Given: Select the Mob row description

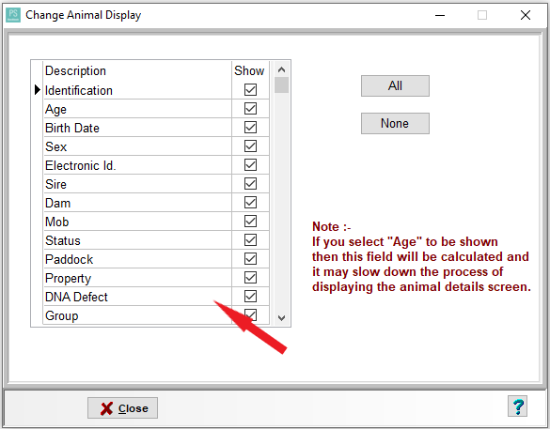Looking at the screenshot, I should tap(137, 222).
